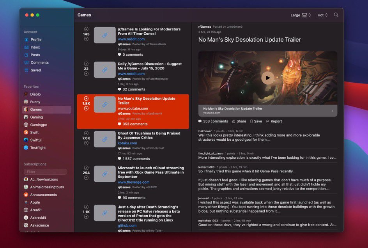View 32 comments on Daily Discussion post
This screenshot has width=368, height=248.
[131, 89]
